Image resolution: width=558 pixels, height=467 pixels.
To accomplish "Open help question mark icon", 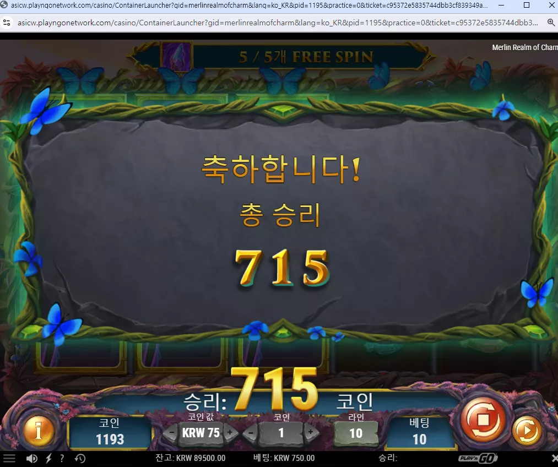I will tap(62, 458).
